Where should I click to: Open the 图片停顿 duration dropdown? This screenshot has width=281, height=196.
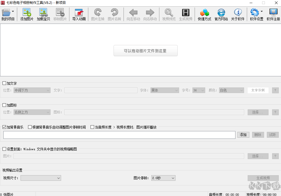pos(163,178)
